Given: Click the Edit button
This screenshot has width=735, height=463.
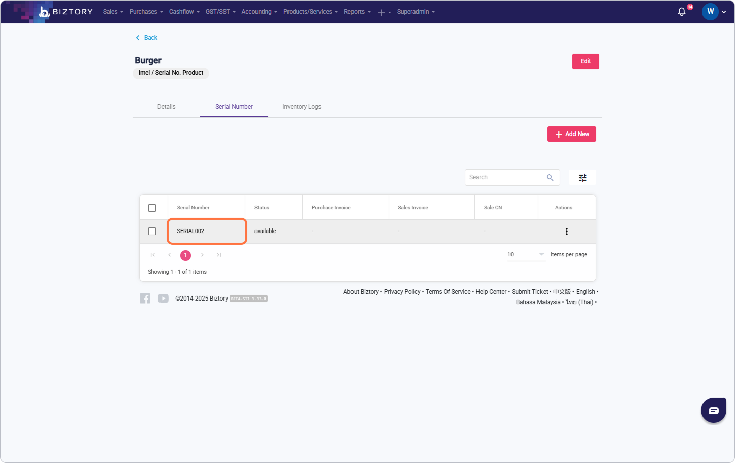Looking at the screenshot, I should [586, 61].
